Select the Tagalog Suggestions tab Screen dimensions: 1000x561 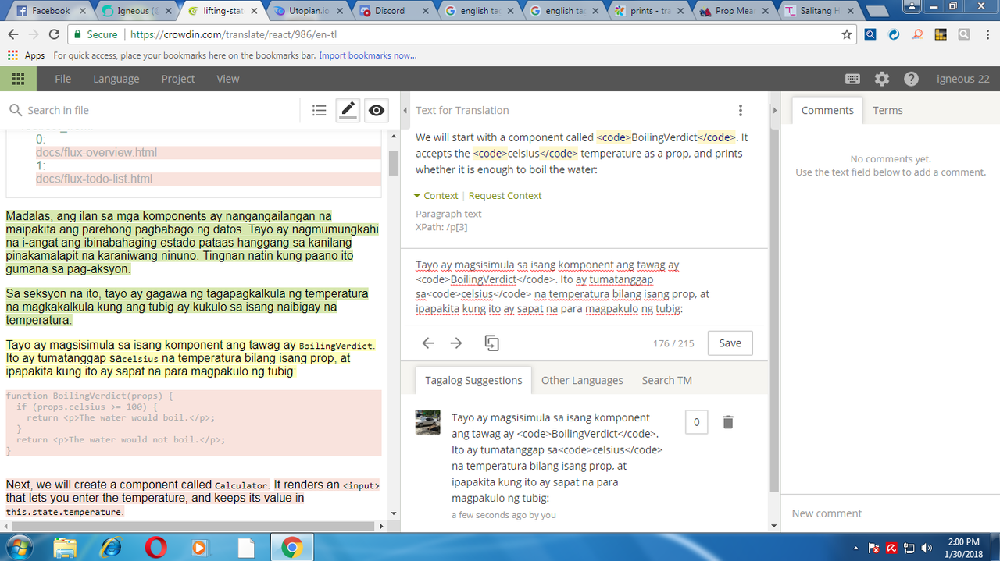click(473, 380)
